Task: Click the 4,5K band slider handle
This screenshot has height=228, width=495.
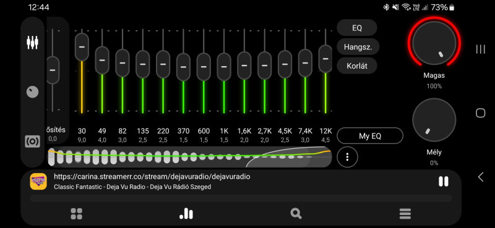Action: pyautogui.click(x=285, y=64)
